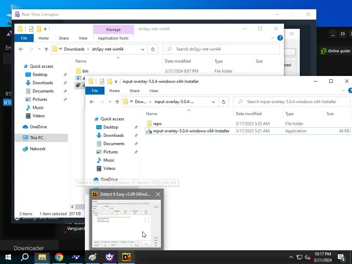
Task: Go up one folder in input-overlay window
Action: tap(117, 102)
